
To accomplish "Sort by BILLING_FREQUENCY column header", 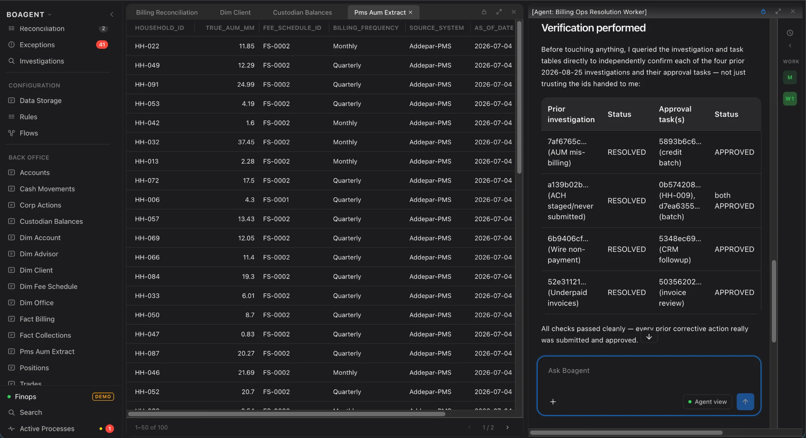I will [x=366, y=28].
